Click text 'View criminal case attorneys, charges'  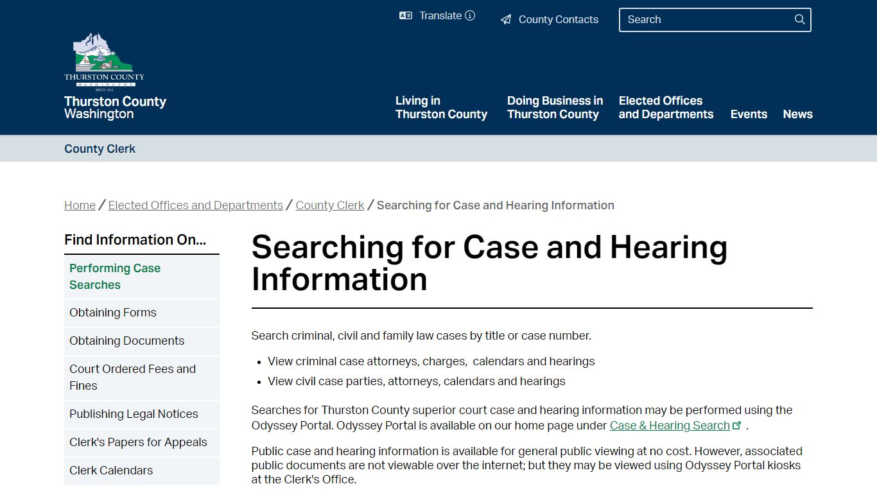tap(367, 361)
